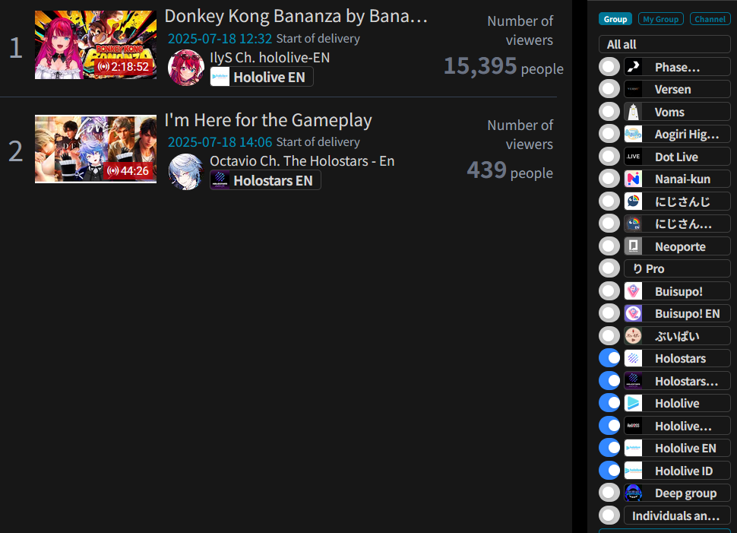Turn off the Hololive EN toggle

pyautogui.click(x=609, y=448)
